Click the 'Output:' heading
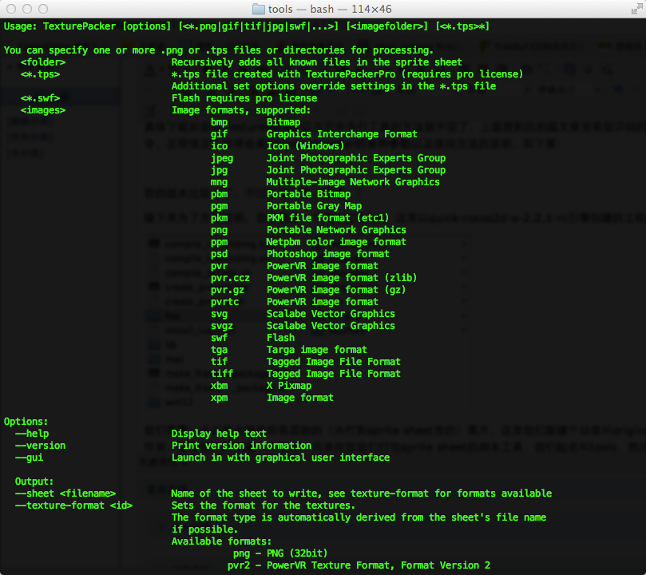646x575 pixels. pos(34,482)
